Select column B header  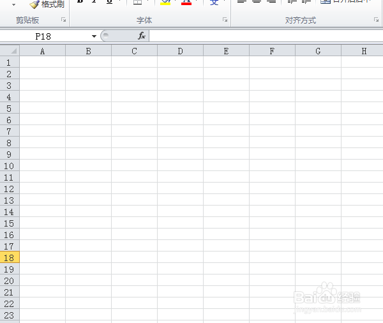tap(89, 51)
